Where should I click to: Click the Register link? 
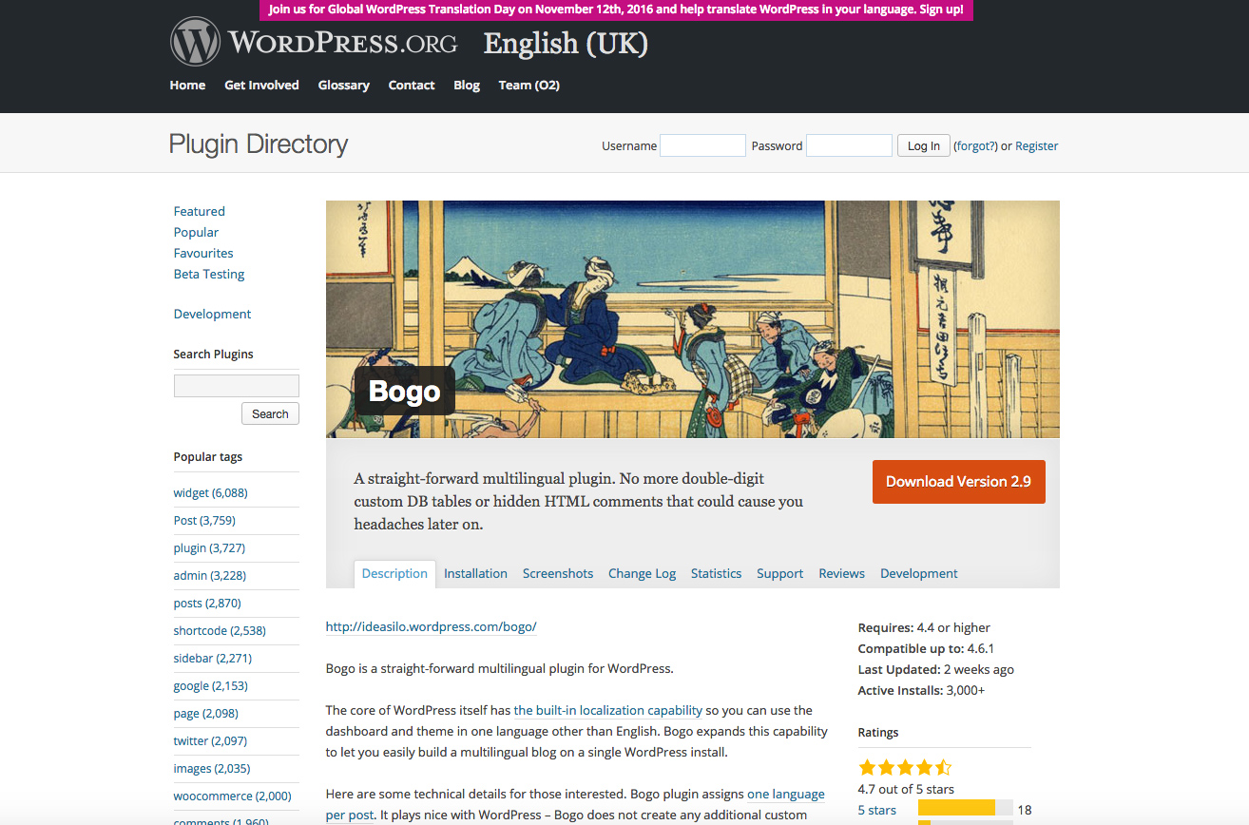click(1036, 145)
